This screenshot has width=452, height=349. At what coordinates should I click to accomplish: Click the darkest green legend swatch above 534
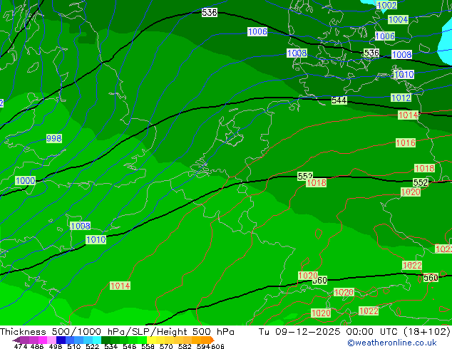(104, 340)
